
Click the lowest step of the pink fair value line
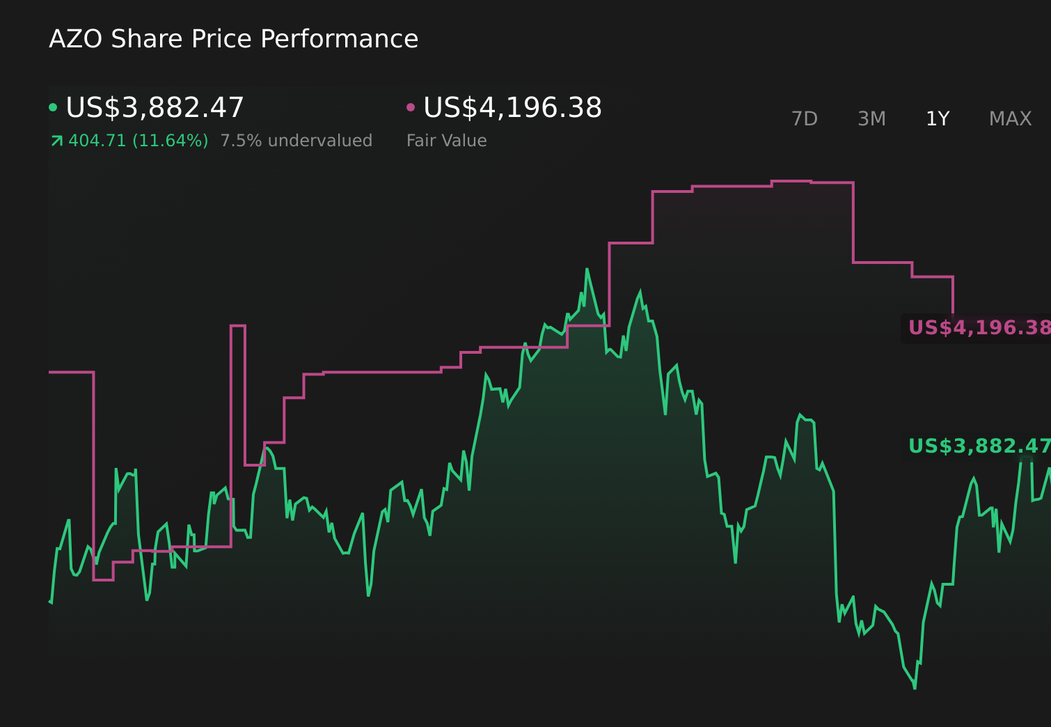[103, 579]
